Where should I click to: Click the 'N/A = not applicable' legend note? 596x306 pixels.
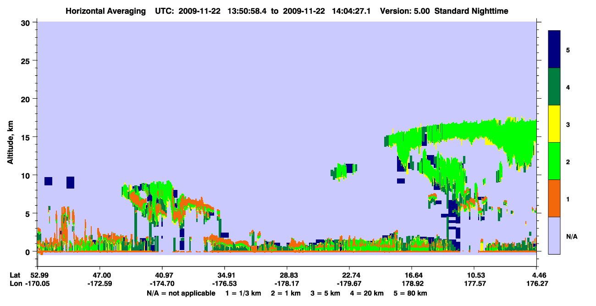tap(181, 293)
